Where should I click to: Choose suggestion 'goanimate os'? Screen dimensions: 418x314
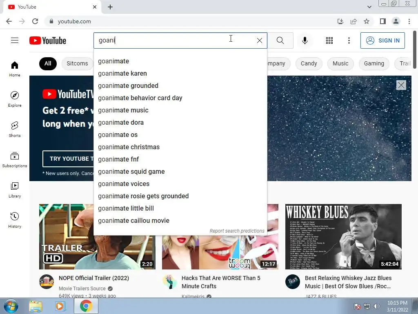tap(180, 135)
